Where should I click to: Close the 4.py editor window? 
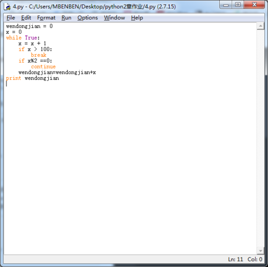(254, 5)
